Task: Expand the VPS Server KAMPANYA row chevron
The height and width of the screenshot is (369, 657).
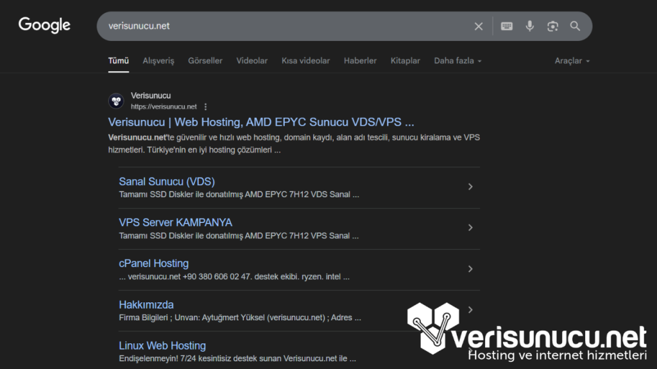Action: [470, 227]
